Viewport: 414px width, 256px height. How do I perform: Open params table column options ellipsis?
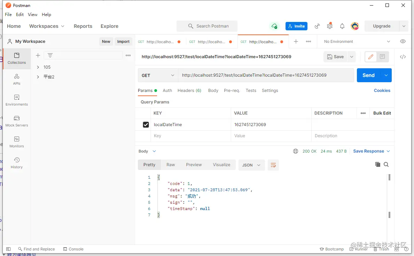coord(363,113)
